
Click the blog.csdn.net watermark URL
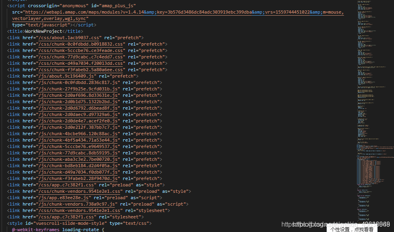[x=335, y=225]
